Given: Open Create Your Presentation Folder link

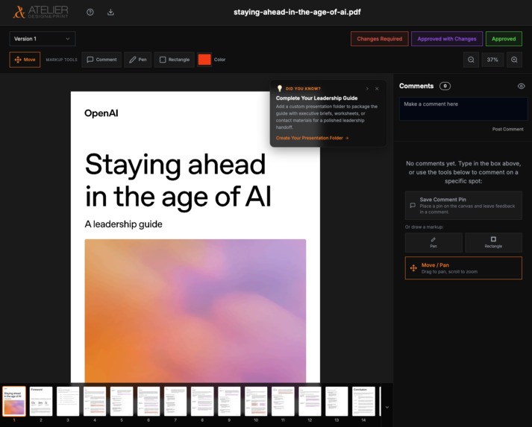Looking at the screenshot, I should (312, 138).
